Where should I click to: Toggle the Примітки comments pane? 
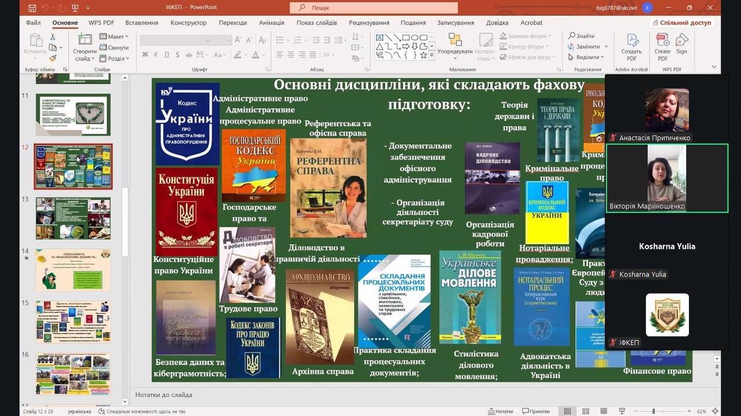tap(535, 411)
